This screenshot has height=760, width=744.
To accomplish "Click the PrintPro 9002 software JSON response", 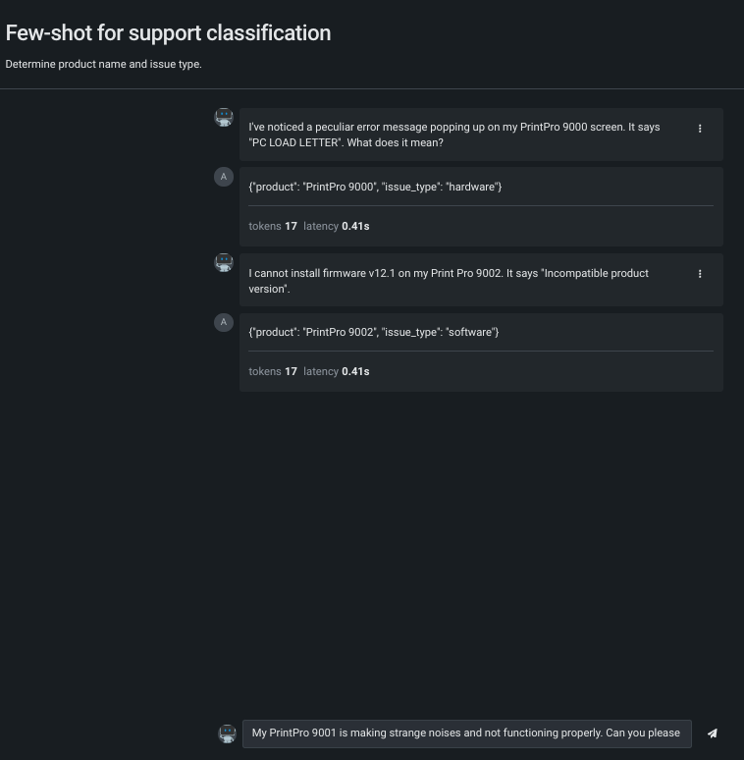I will click(x=374, y=332).
